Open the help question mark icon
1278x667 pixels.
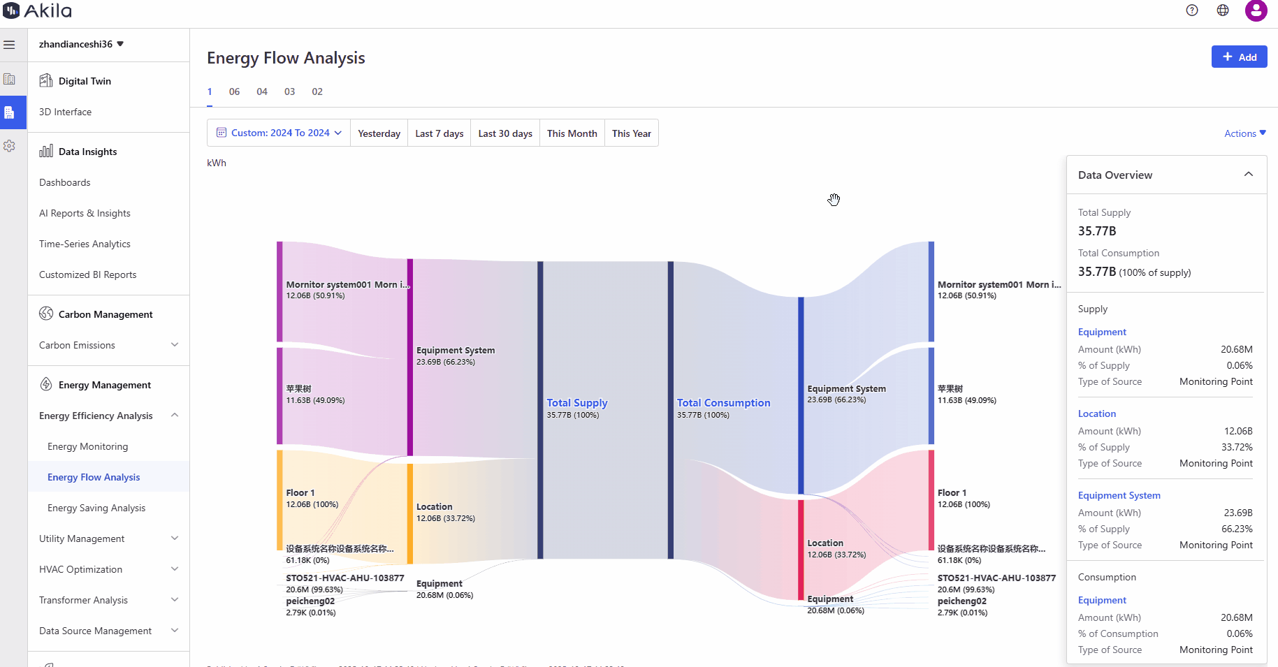pyautogui.click(x=1192, y=10)
